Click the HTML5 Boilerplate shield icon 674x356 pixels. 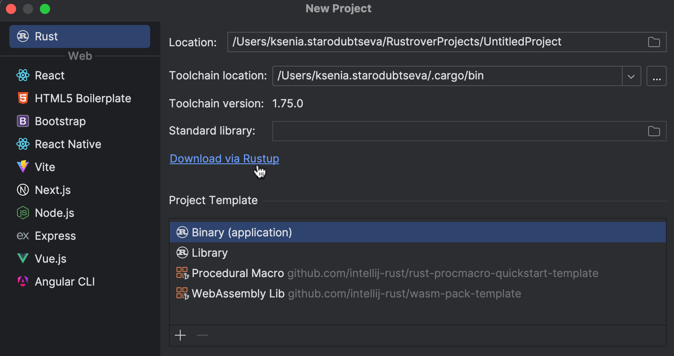23,98
